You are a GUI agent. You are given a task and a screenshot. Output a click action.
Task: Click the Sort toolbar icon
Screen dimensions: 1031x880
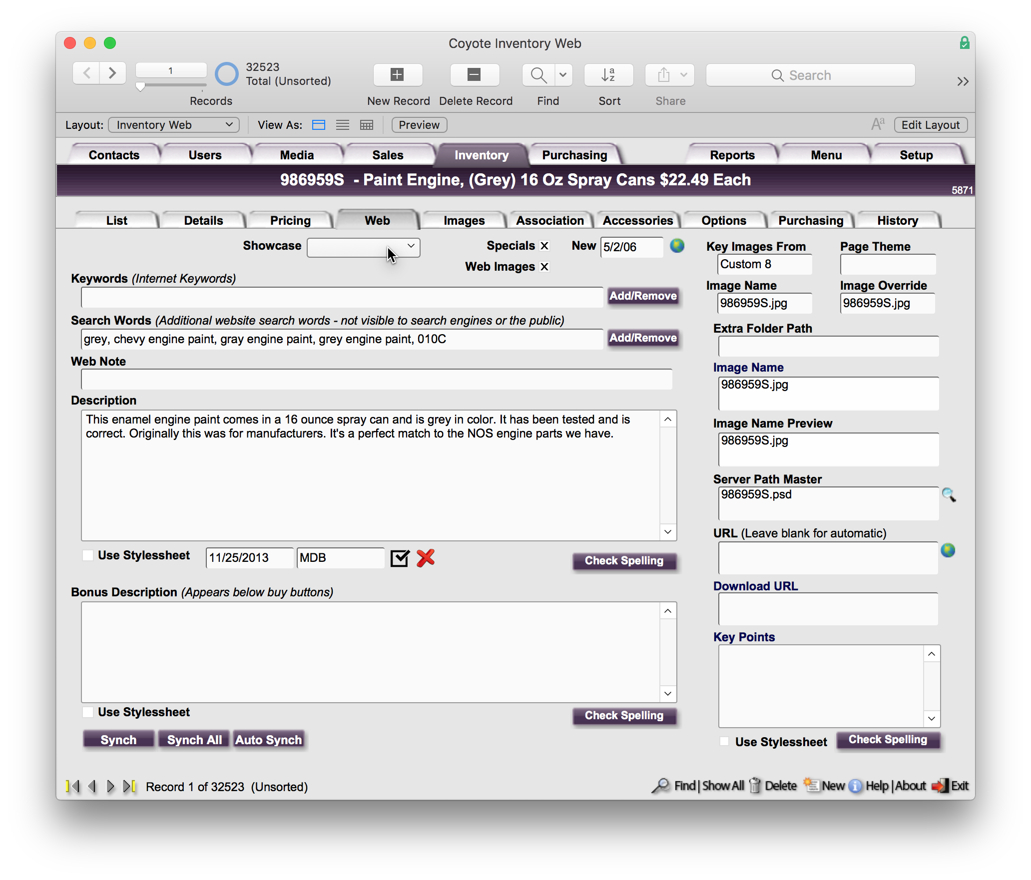(608, 75)
